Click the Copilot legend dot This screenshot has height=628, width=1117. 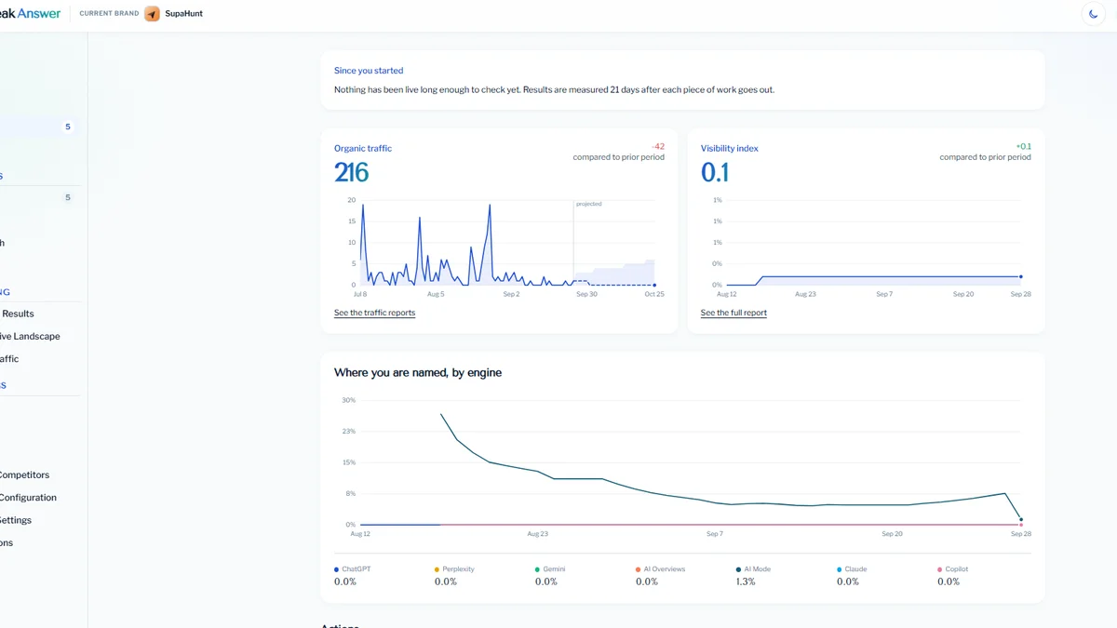(940, 569)
